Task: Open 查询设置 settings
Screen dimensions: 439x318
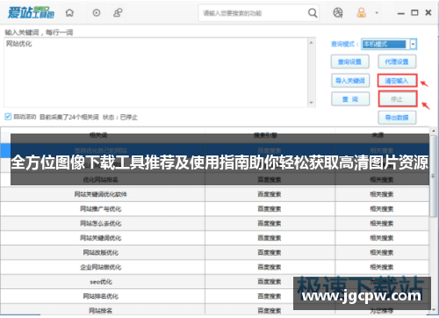Action: (350, 61)
